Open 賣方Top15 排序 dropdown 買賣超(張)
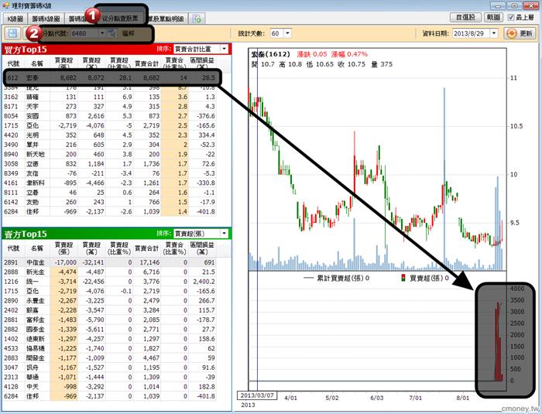Image resolution: width=542 pixels, height=414 pixels. click(x=225, y=234)
